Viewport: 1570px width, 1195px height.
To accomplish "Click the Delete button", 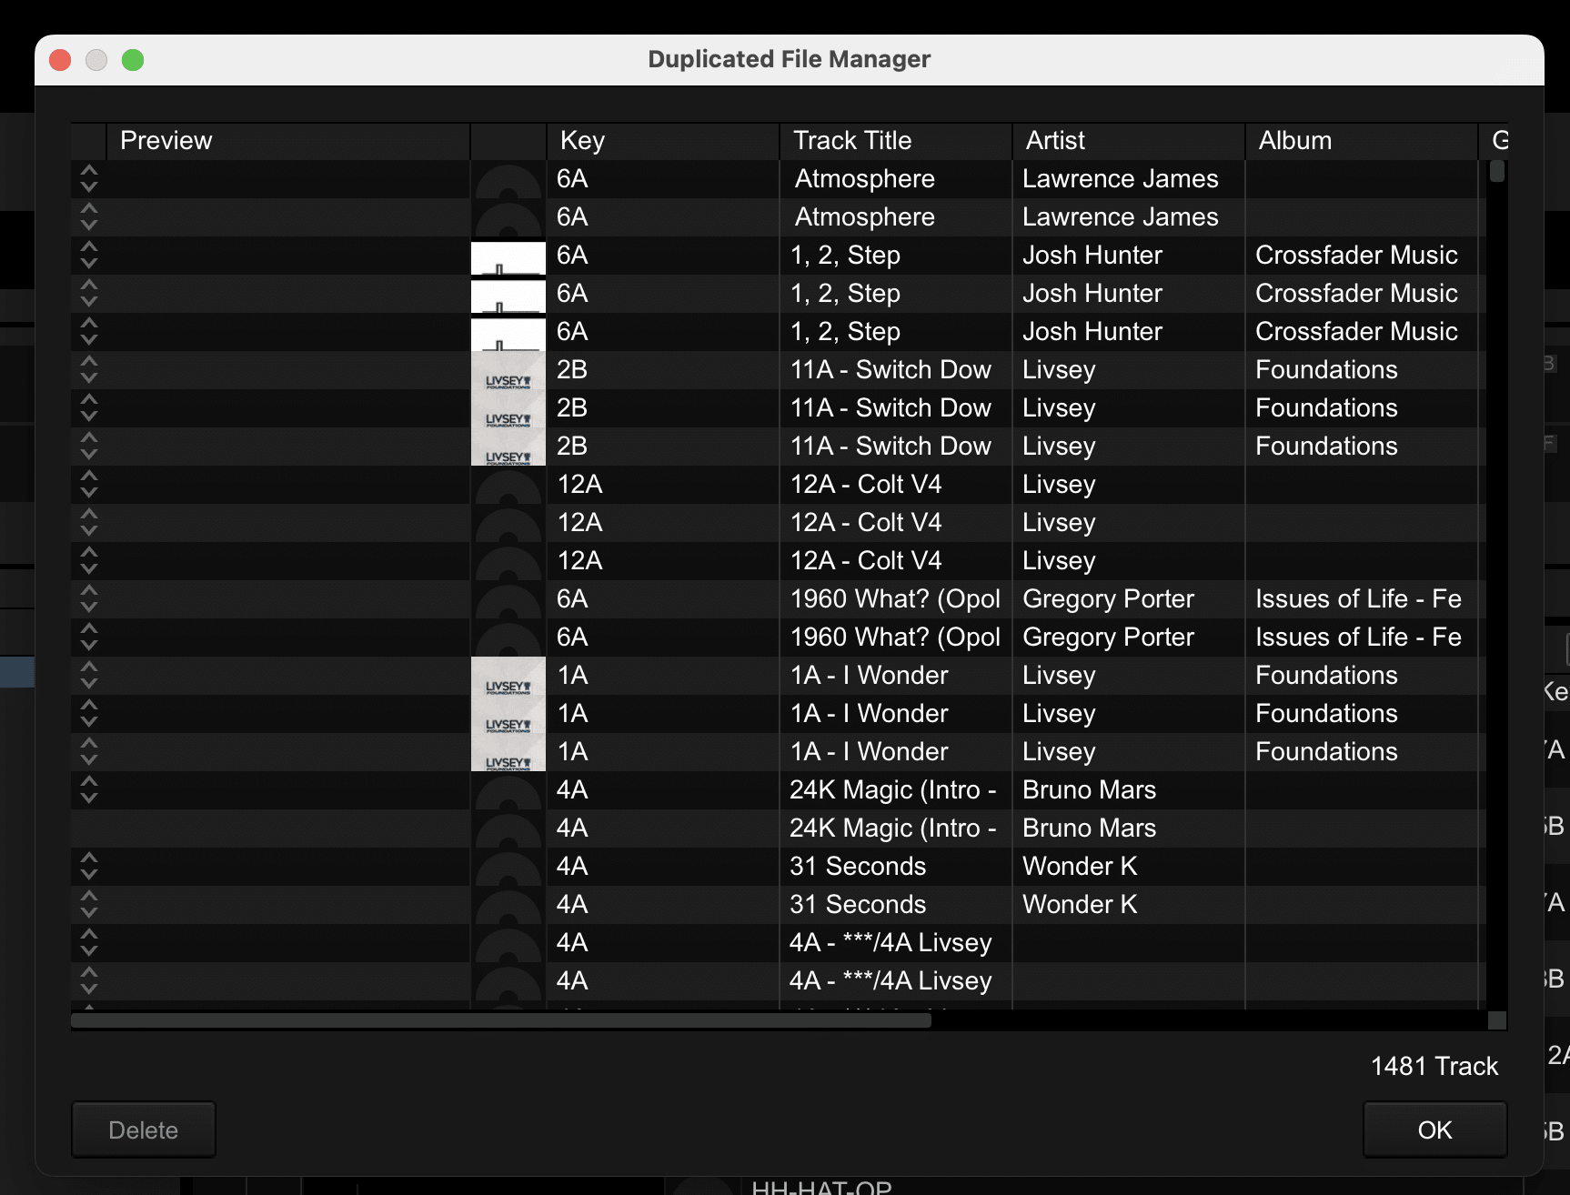I will [x=143, y=1130].
